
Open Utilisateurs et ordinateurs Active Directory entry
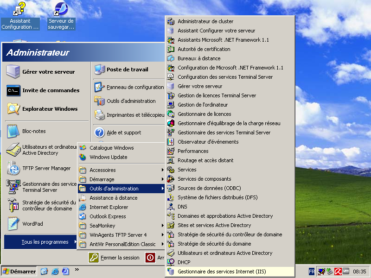pyautogui.click(x=225, y=253)
